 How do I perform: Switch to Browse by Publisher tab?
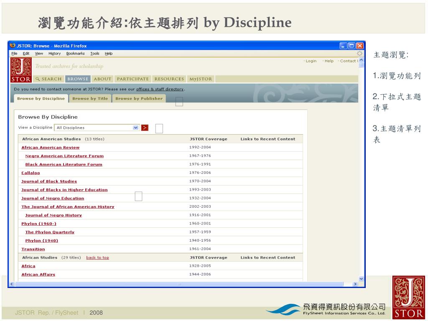click(x=139, y=99)
